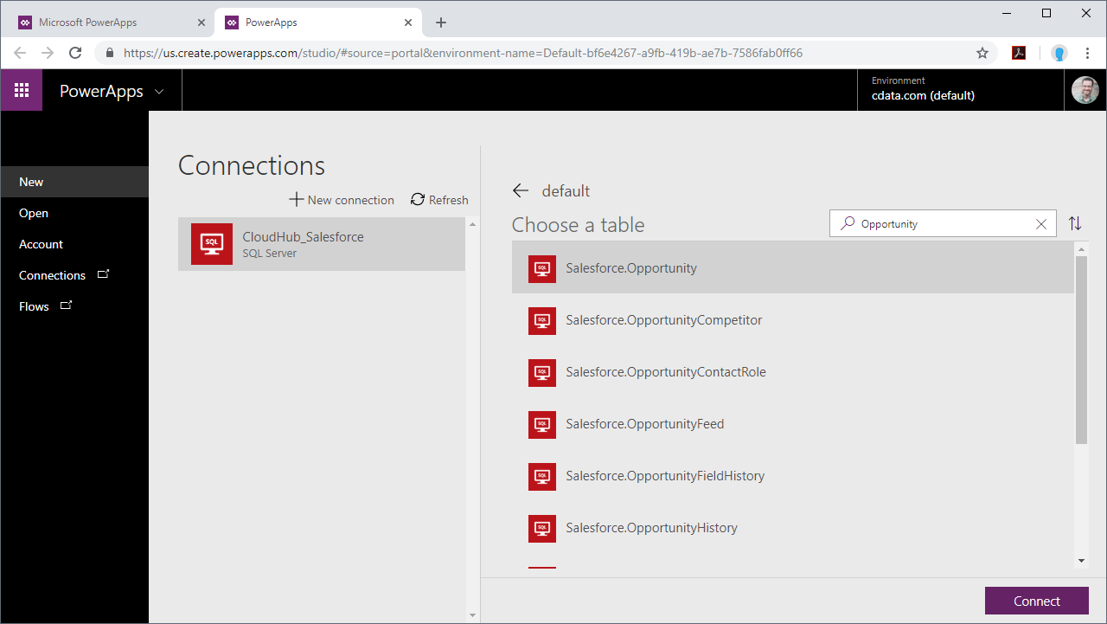Click the Connect button
The width and height of the screenshot is (1107, 624).
(x=1037, y=601)
